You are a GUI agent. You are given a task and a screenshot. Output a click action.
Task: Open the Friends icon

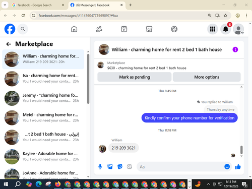coord(99,29)
